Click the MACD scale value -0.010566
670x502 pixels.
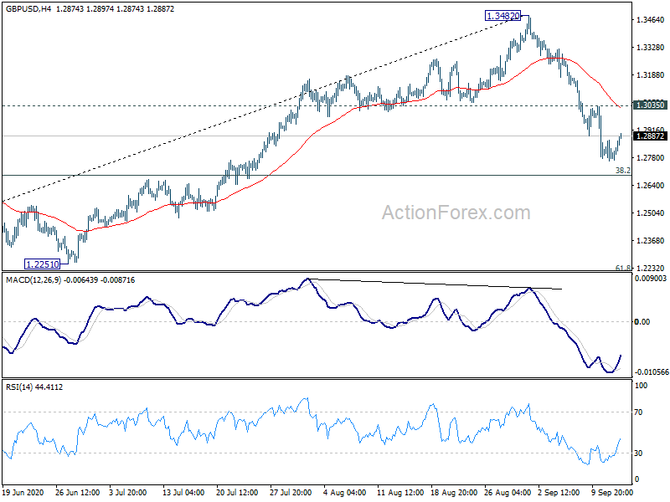[652, 372]
